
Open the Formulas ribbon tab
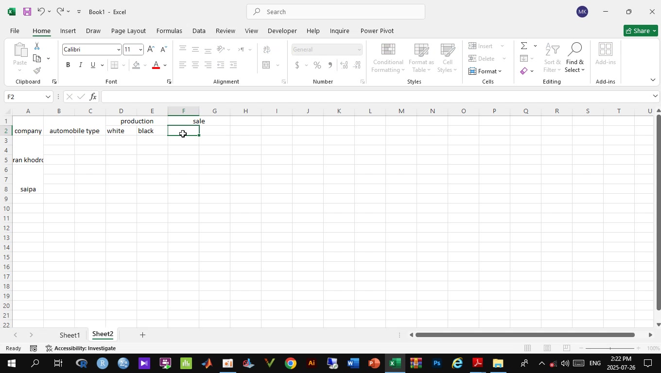coord(169,31)
